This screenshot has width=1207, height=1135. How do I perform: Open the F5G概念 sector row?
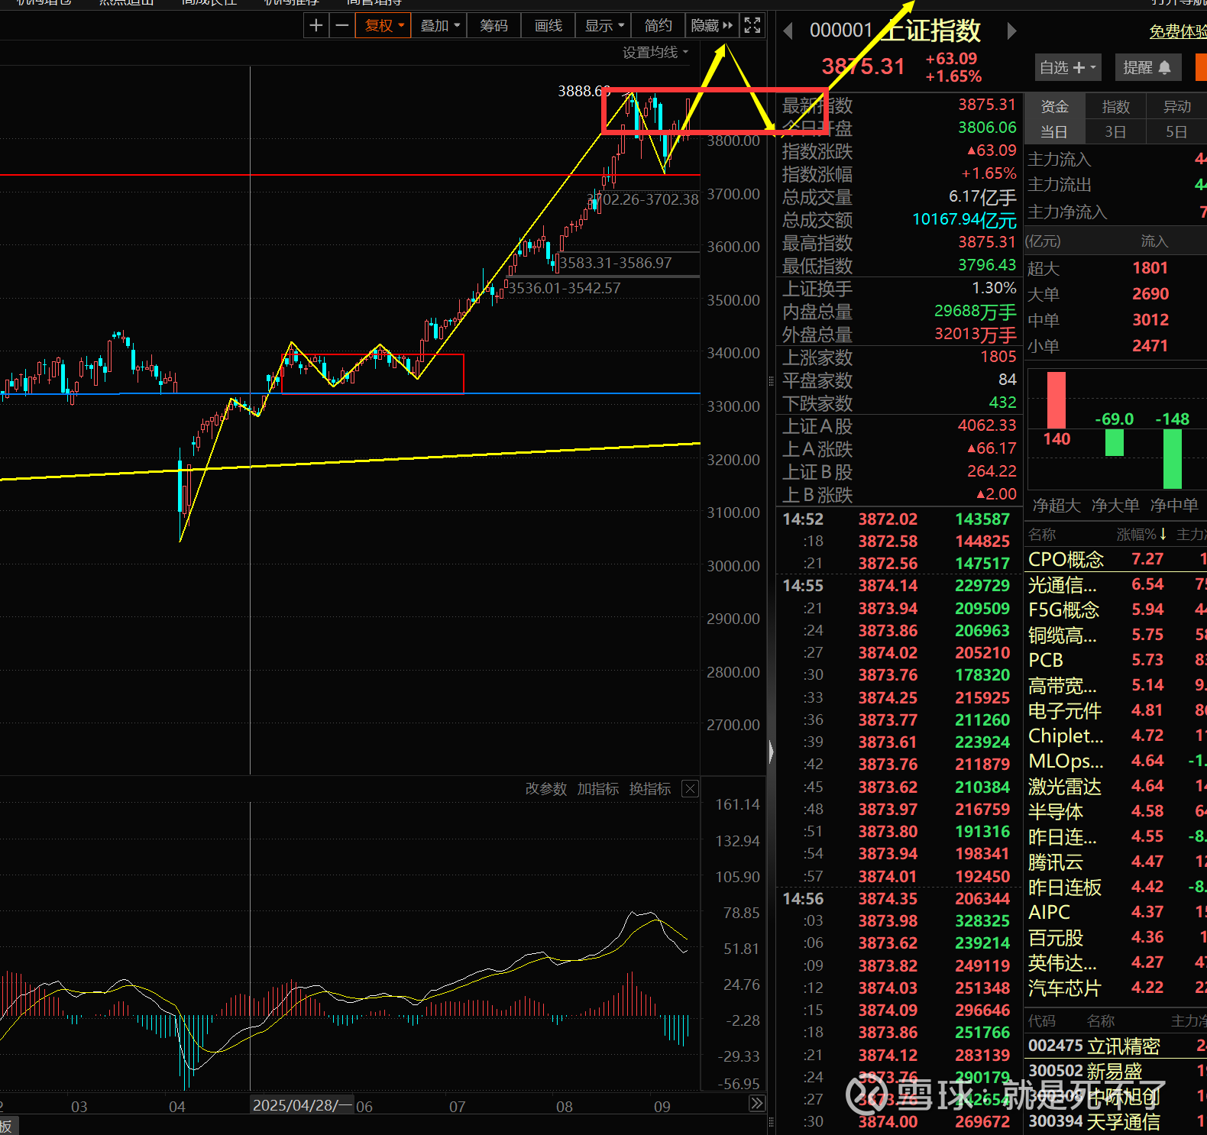click(1115, 610)
